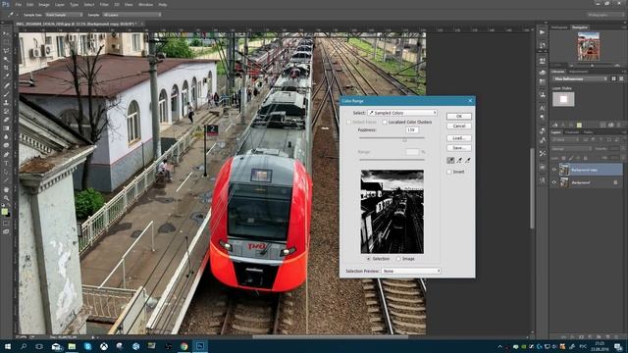Select the Path Selection tool

6,172
